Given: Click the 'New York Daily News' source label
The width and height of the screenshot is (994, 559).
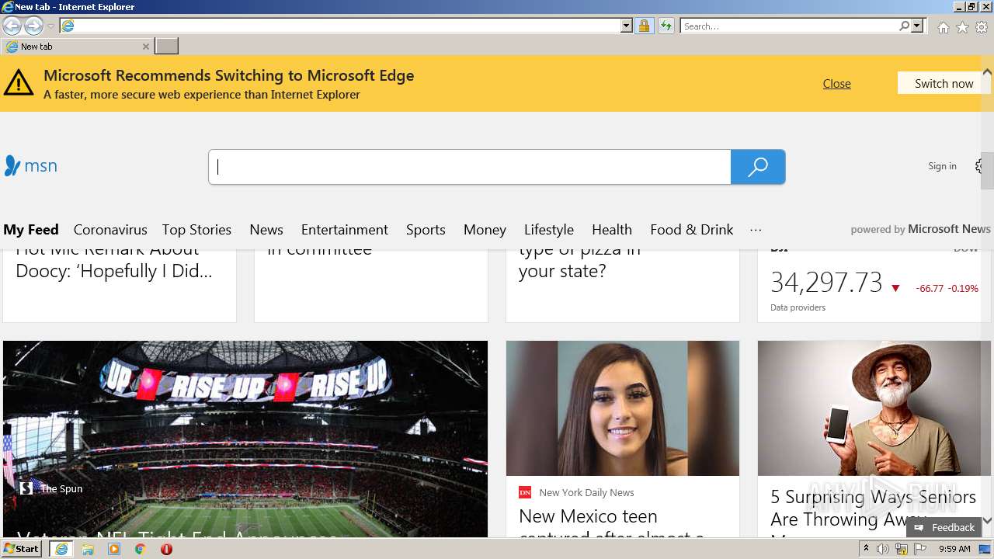Looking at the screenshot, I should pos(586,492).
